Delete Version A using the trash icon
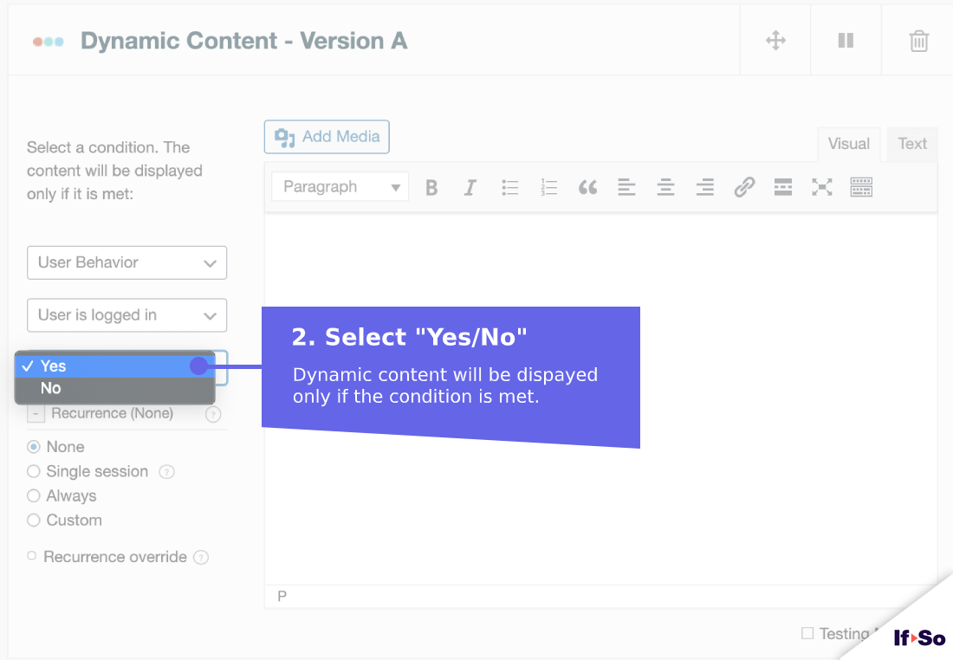Viewport: 953px width, 660px height. tap(918, 39)
